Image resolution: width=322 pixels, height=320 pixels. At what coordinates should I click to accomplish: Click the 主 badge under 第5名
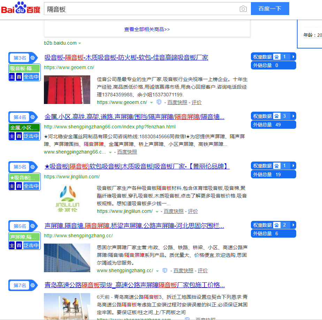pyautogui.click(x=12, y=186)
